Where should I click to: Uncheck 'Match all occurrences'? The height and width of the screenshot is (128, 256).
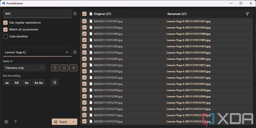(5, 29)
